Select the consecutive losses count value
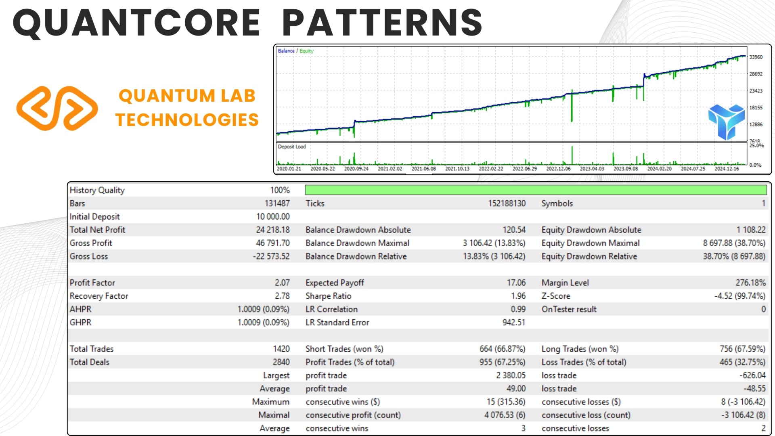 [x=763, y=428]
